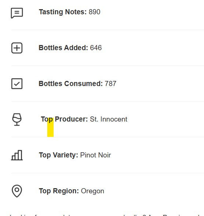The height and width of the screenshot is (216, 204).
Task: Open the St. Innocent producer name
Action: [x=109, y=119]
